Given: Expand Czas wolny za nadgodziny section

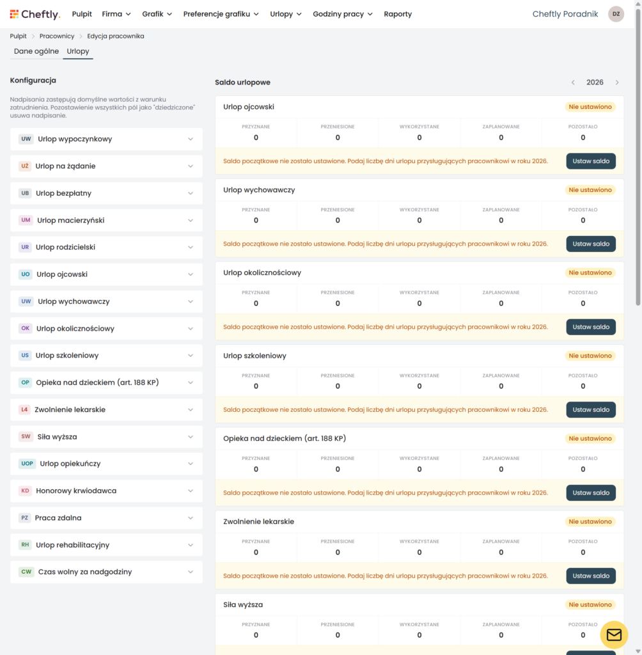Looking at the screenshot, I should coord(106,572).
